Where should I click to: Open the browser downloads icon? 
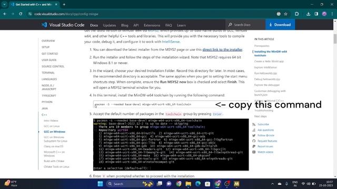309,14
